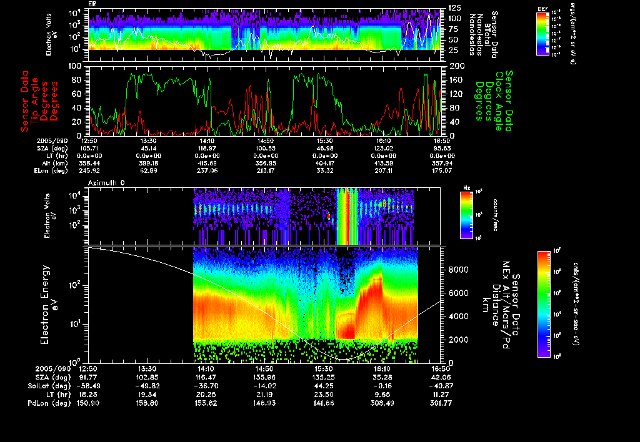Click ELon value 33.32
The width and height of the screenshot is (640, 442).
point(324,171)
